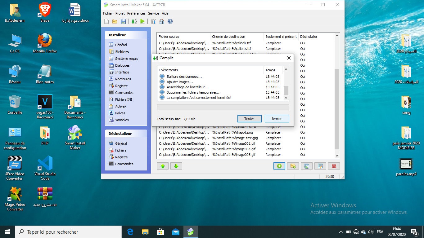Select the row with %InstallPath%\calibrili.ttf

pyautogui.click(x=245, y=43)
